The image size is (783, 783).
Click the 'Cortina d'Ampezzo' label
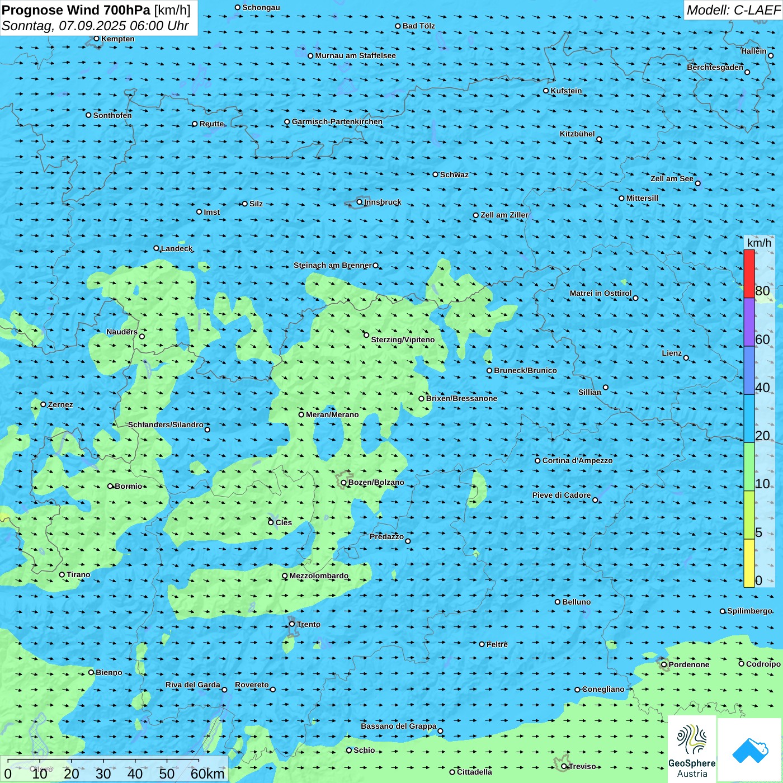point(577,460)
